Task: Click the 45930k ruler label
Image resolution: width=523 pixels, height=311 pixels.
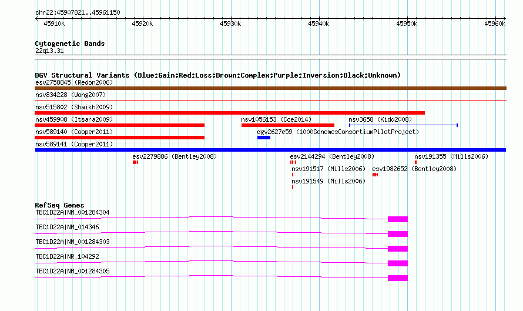Action: 230,24
